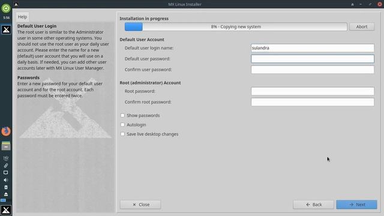Minimize the MX Linux Installer window
The width and height of the screenshot is (384, 216).
361,4
